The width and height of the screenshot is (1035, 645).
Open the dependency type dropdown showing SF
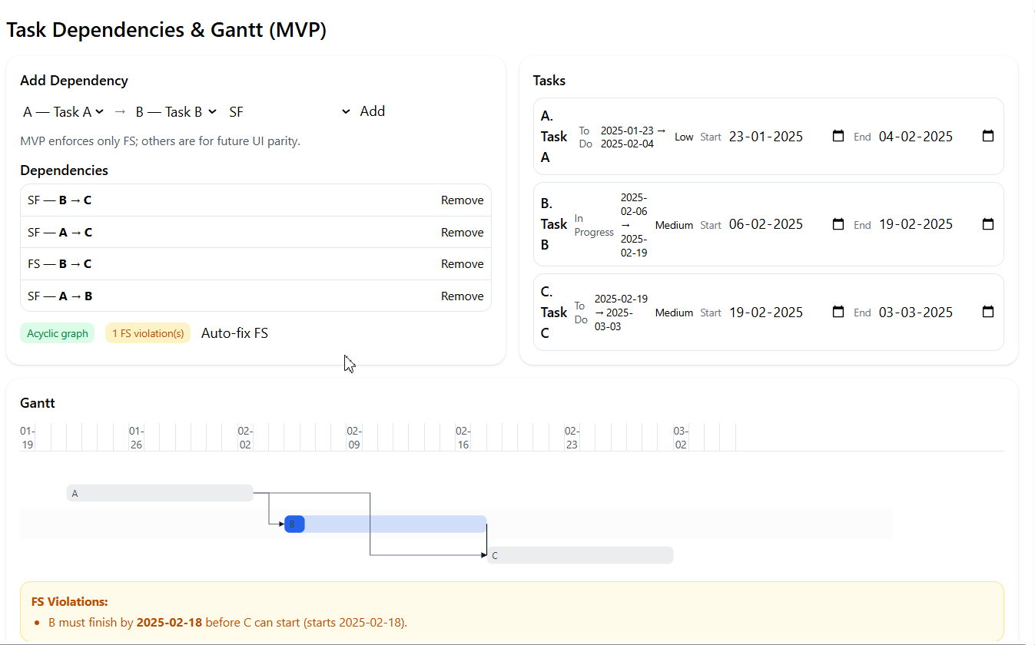coord(290,112)
